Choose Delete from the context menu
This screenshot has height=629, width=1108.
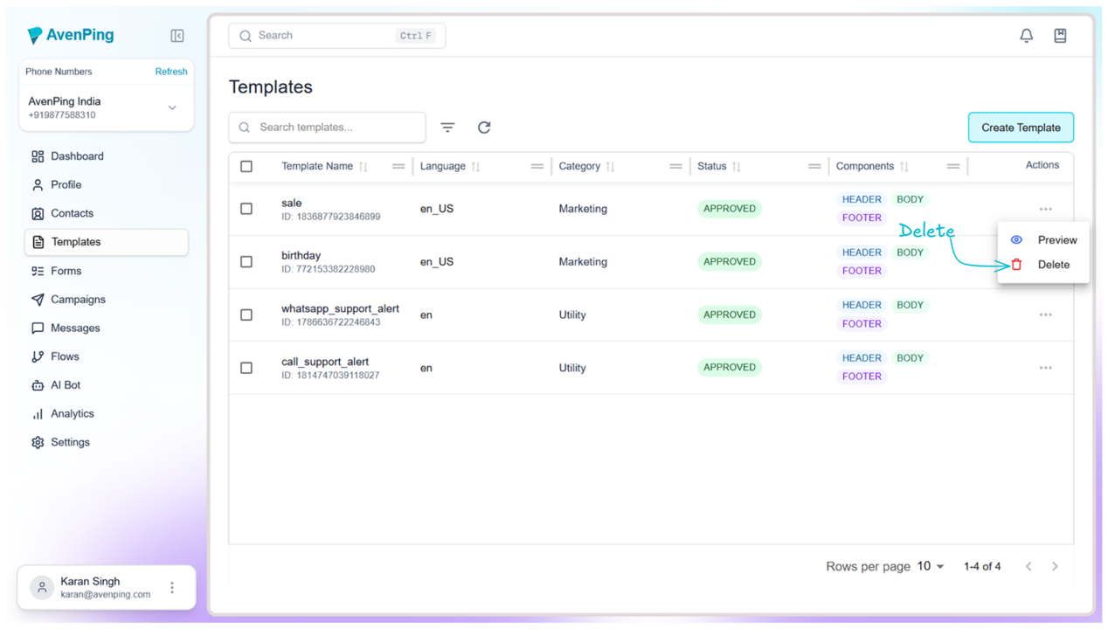(1052, 265)
